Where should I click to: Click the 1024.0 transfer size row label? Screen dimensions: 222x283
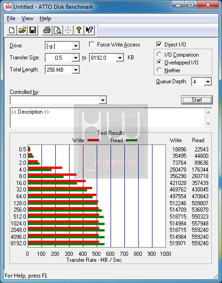pyautogui.click(x=18, y=224)
